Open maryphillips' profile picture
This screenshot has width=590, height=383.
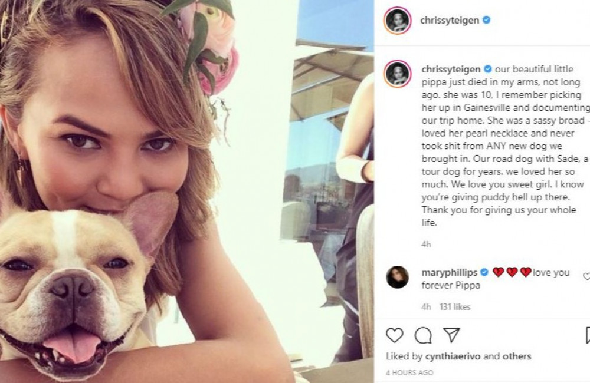[397, 276]
